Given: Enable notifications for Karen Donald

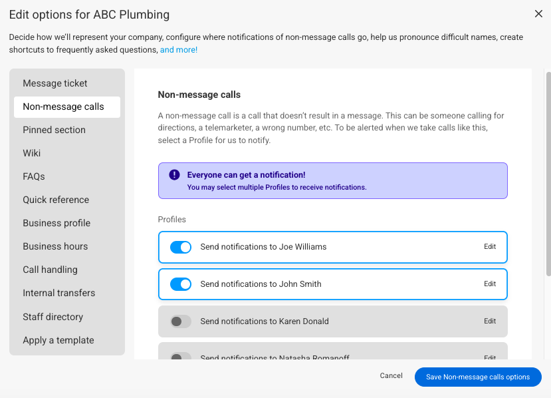Looking at the screenshot, I should coord(181,321).
